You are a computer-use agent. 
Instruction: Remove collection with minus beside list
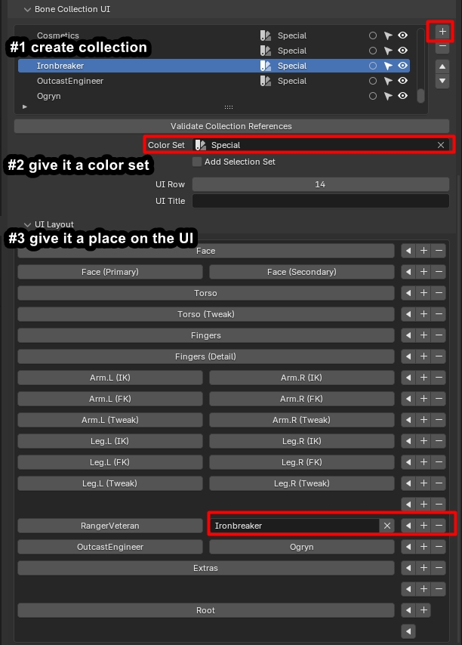[442, 46]
